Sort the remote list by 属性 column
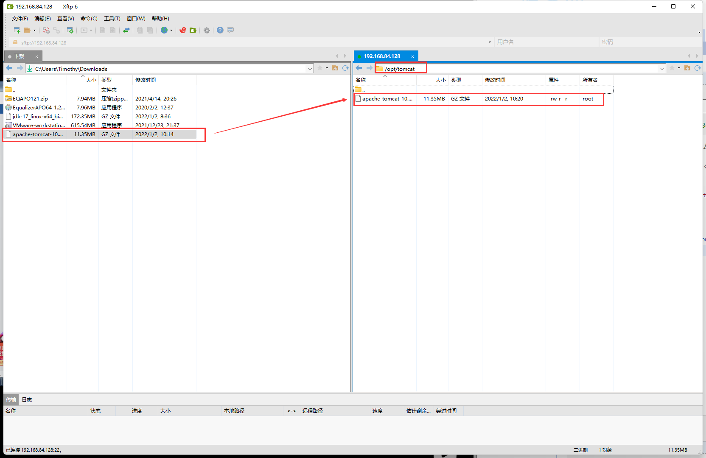This screenshot has height=458, width=706. coord(563,80)
